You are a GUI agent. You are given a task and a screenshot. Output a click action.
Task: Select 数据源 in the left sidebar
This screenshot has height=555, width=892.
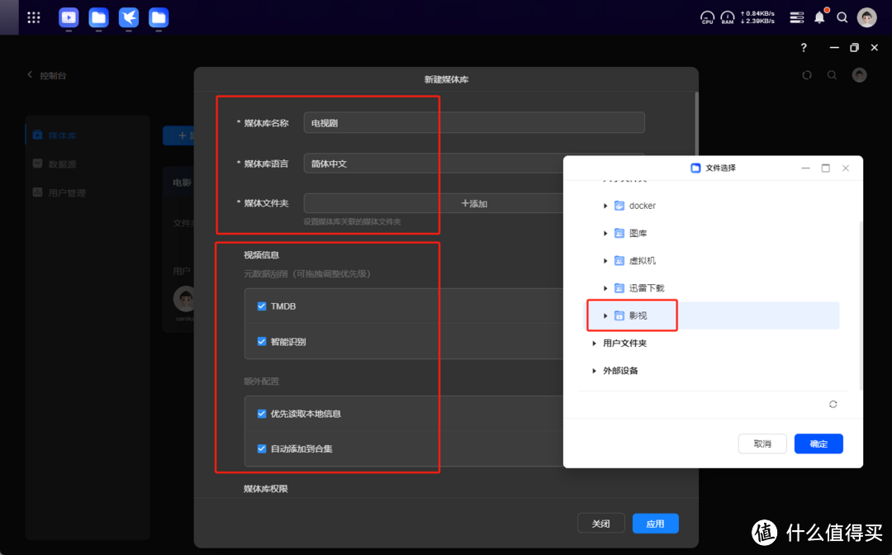point(62,164)
